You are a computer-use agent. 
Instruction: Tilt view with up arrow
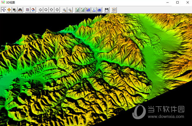pyautogui.click(x=51, y=10)
